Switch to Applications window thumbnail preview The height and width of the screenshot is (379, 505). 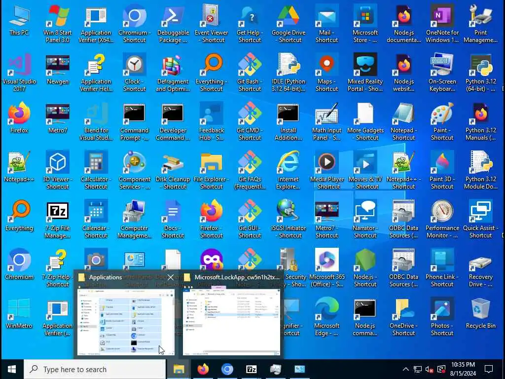pyautogui.click(x=126, y=322)
